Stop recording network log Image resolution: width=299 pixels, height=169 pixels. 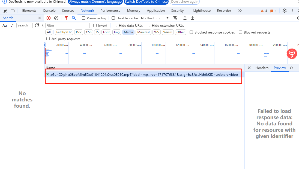(49, 18)
